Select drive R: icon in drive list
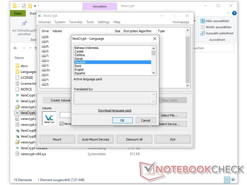The width and height of the screenshot is (247, 185). coord(44,46)
